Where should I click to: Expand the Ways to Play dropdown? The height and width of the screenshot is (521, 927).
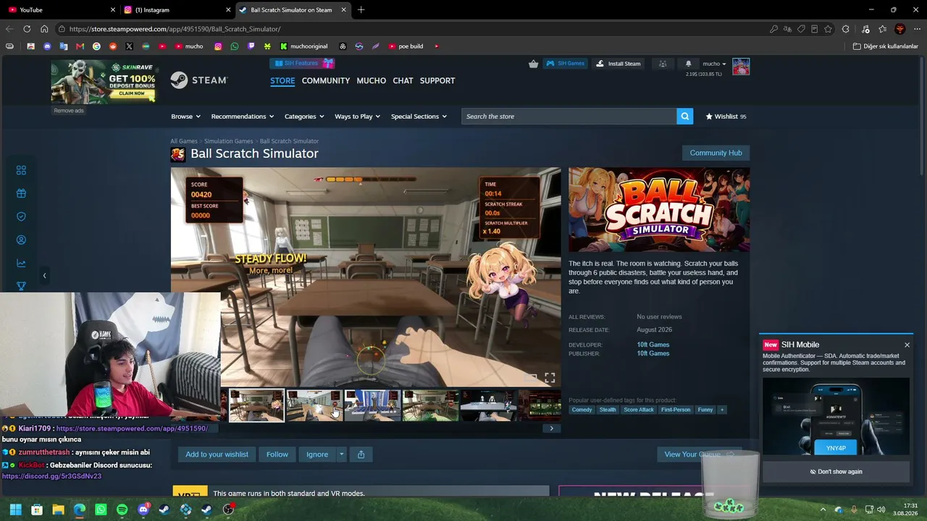coord(358,117)
